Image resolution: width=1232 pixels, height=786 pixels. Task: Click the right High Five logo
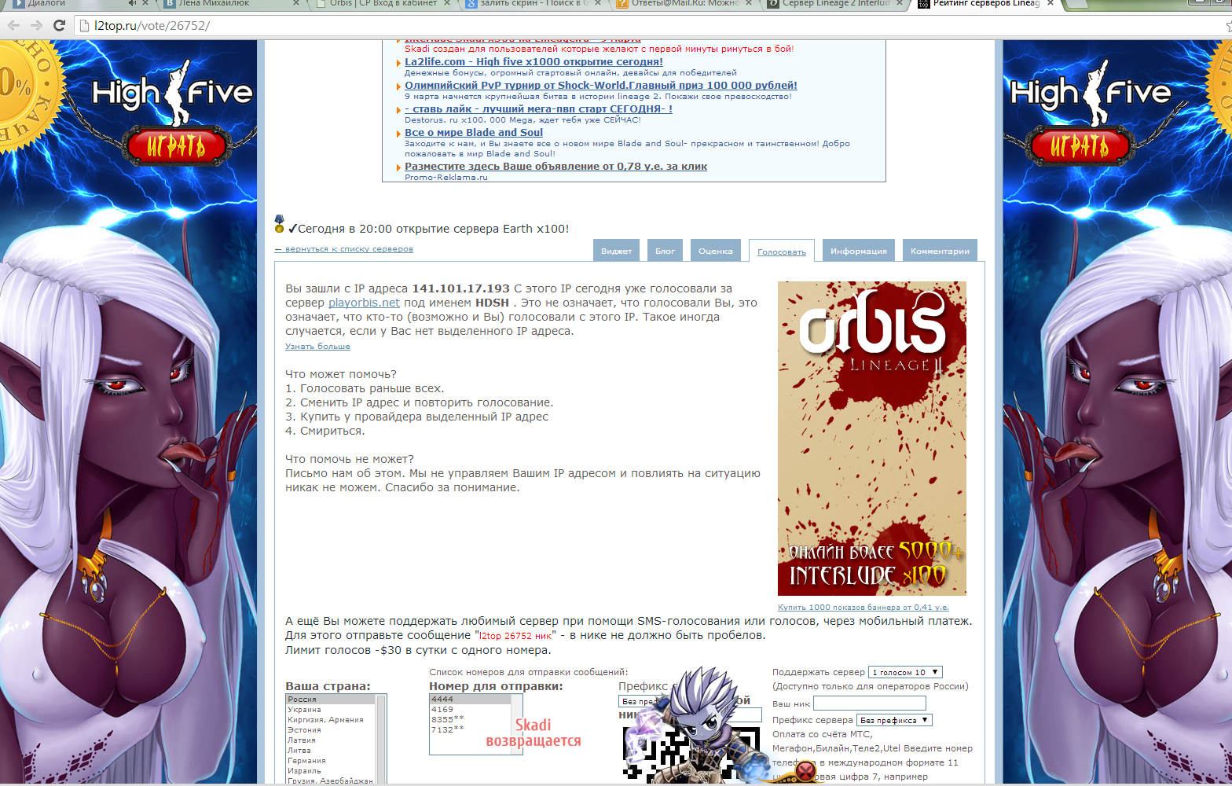point(1091,93)
